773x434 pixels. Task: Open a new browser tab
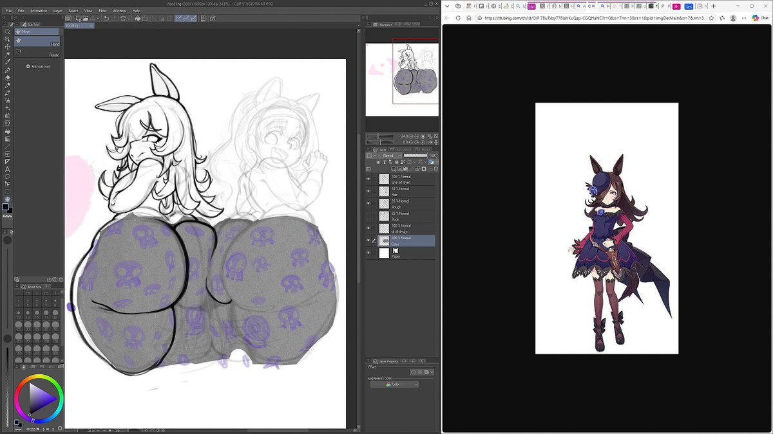coord(713,6)
